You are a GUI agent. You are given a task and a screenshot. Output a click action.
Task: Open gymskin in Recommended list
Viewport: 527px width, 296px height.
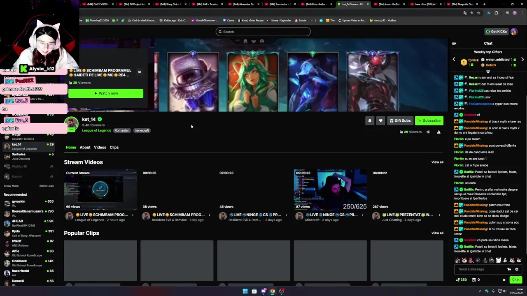tap(28, 203)
